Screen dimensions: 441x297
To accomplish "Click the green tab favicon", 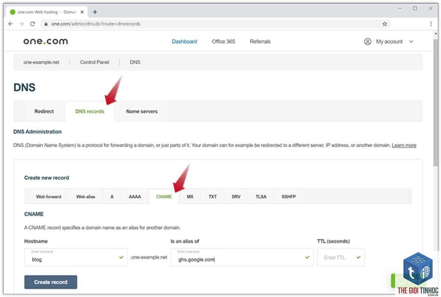I will pyautogui.click(x=12, y=12).
